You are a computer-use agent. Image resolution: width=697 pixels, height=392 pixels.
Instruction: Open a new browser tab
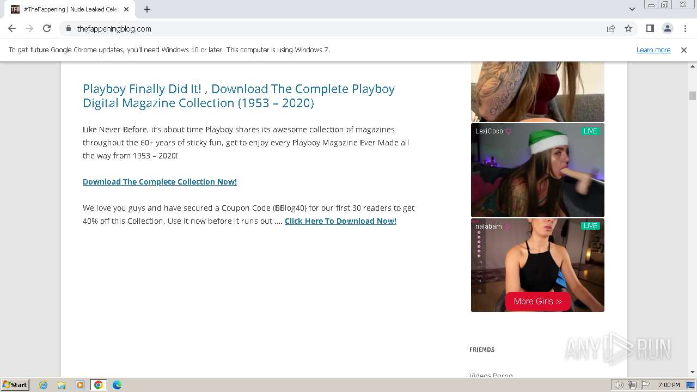coord(147,9)
